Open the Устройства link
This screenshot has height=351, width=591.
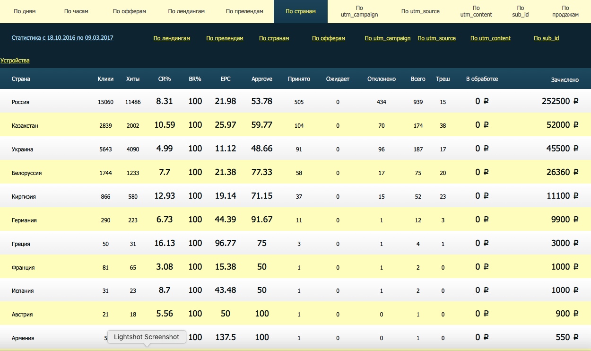pyautogui.click(x=15, y=61)
